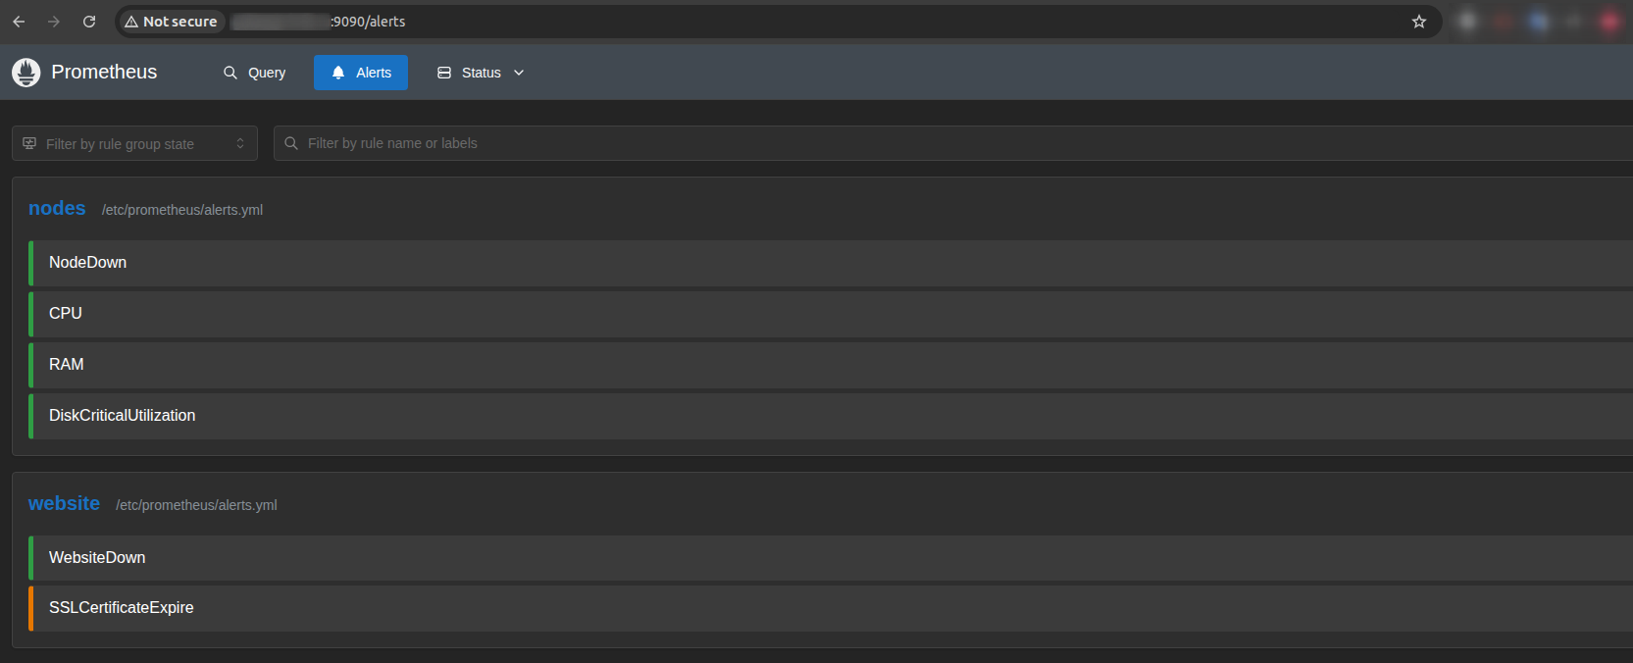Open the Filter by rule group state selector

tap(134, 143)
